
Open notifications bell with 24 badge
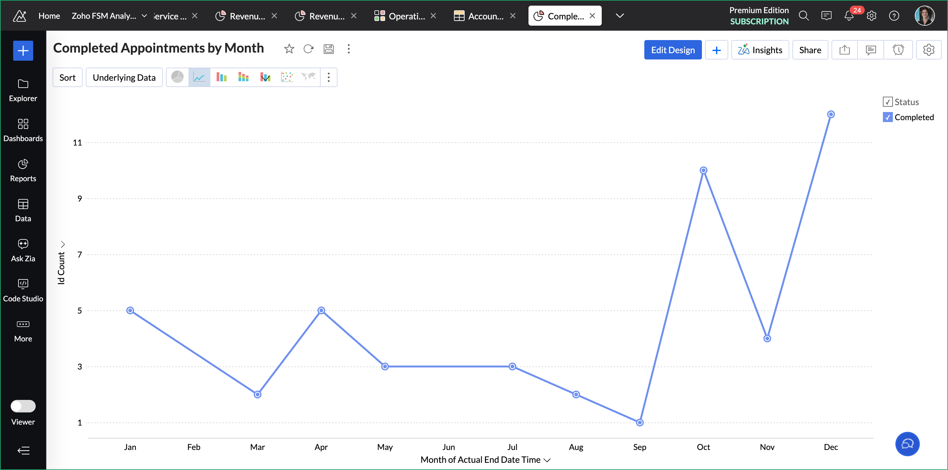pos(849,16)
